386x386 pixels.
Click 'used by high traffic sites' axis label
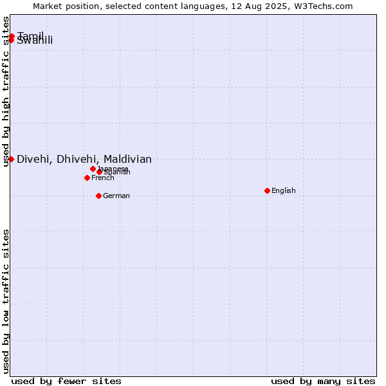(6, 91)
